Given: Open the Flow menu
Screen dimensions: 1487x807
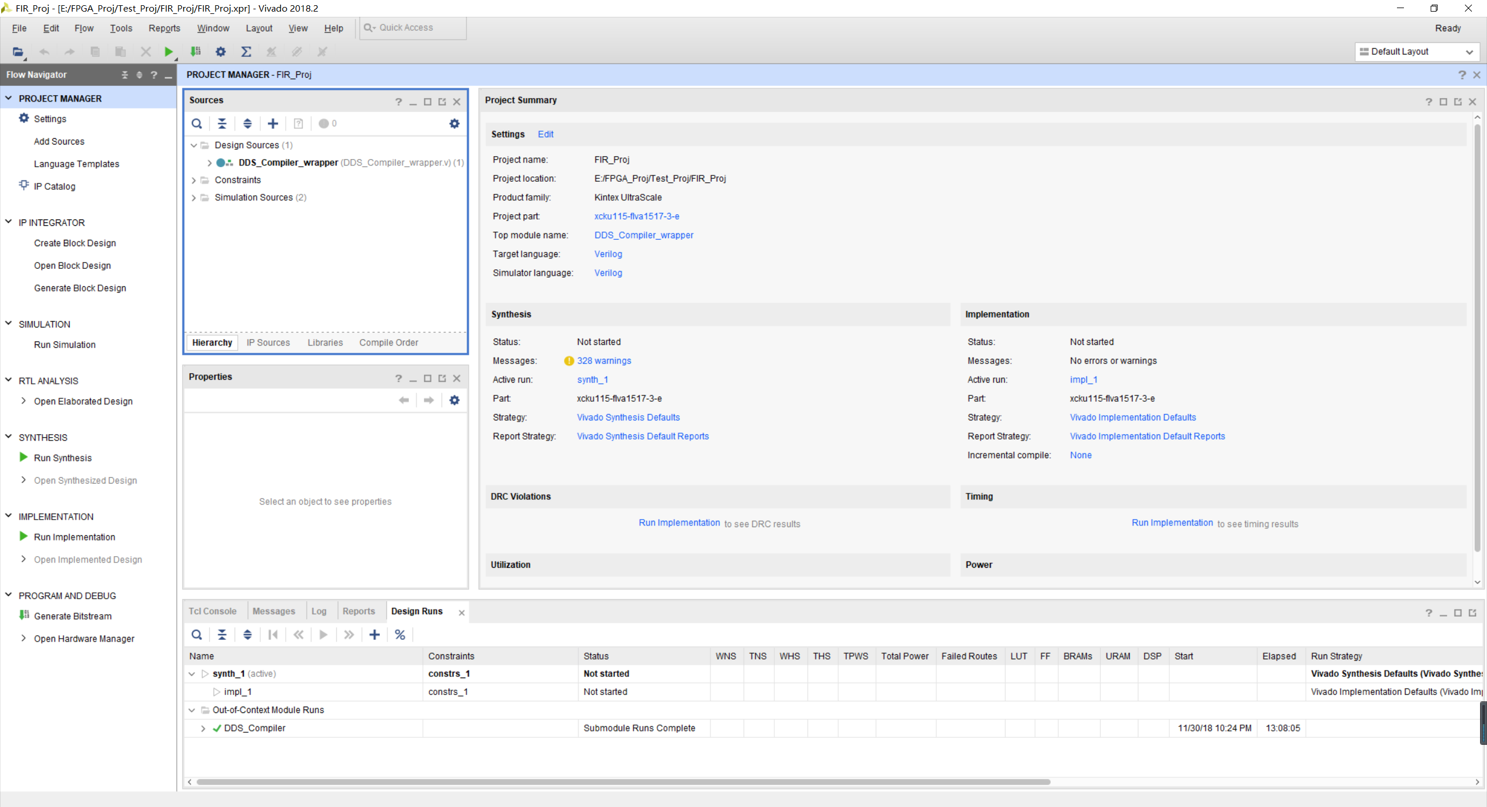Looking at the screenshot, I should coord(84,28).
